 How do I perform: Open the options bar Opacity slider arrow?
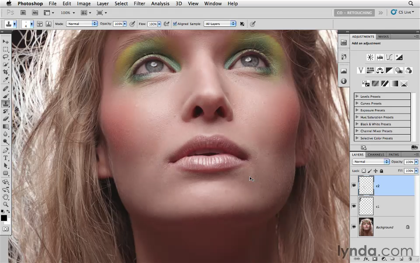click(x=125, y=24)
